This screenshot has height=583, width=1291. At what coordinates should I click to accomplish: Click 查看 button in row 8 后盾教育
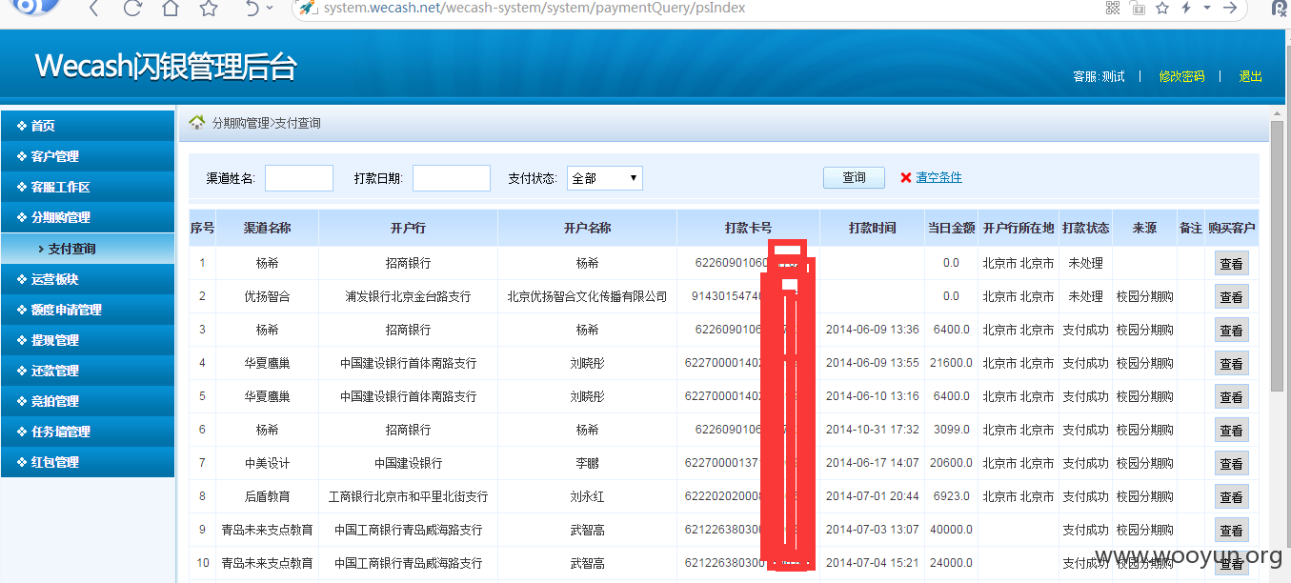pyautogui.click(x=1231, y=497)
